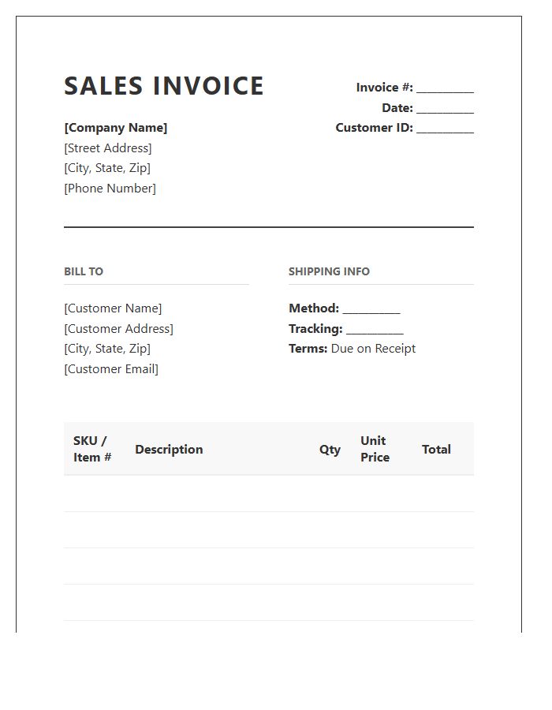Click the Unit Price column header

click(375, 449)
